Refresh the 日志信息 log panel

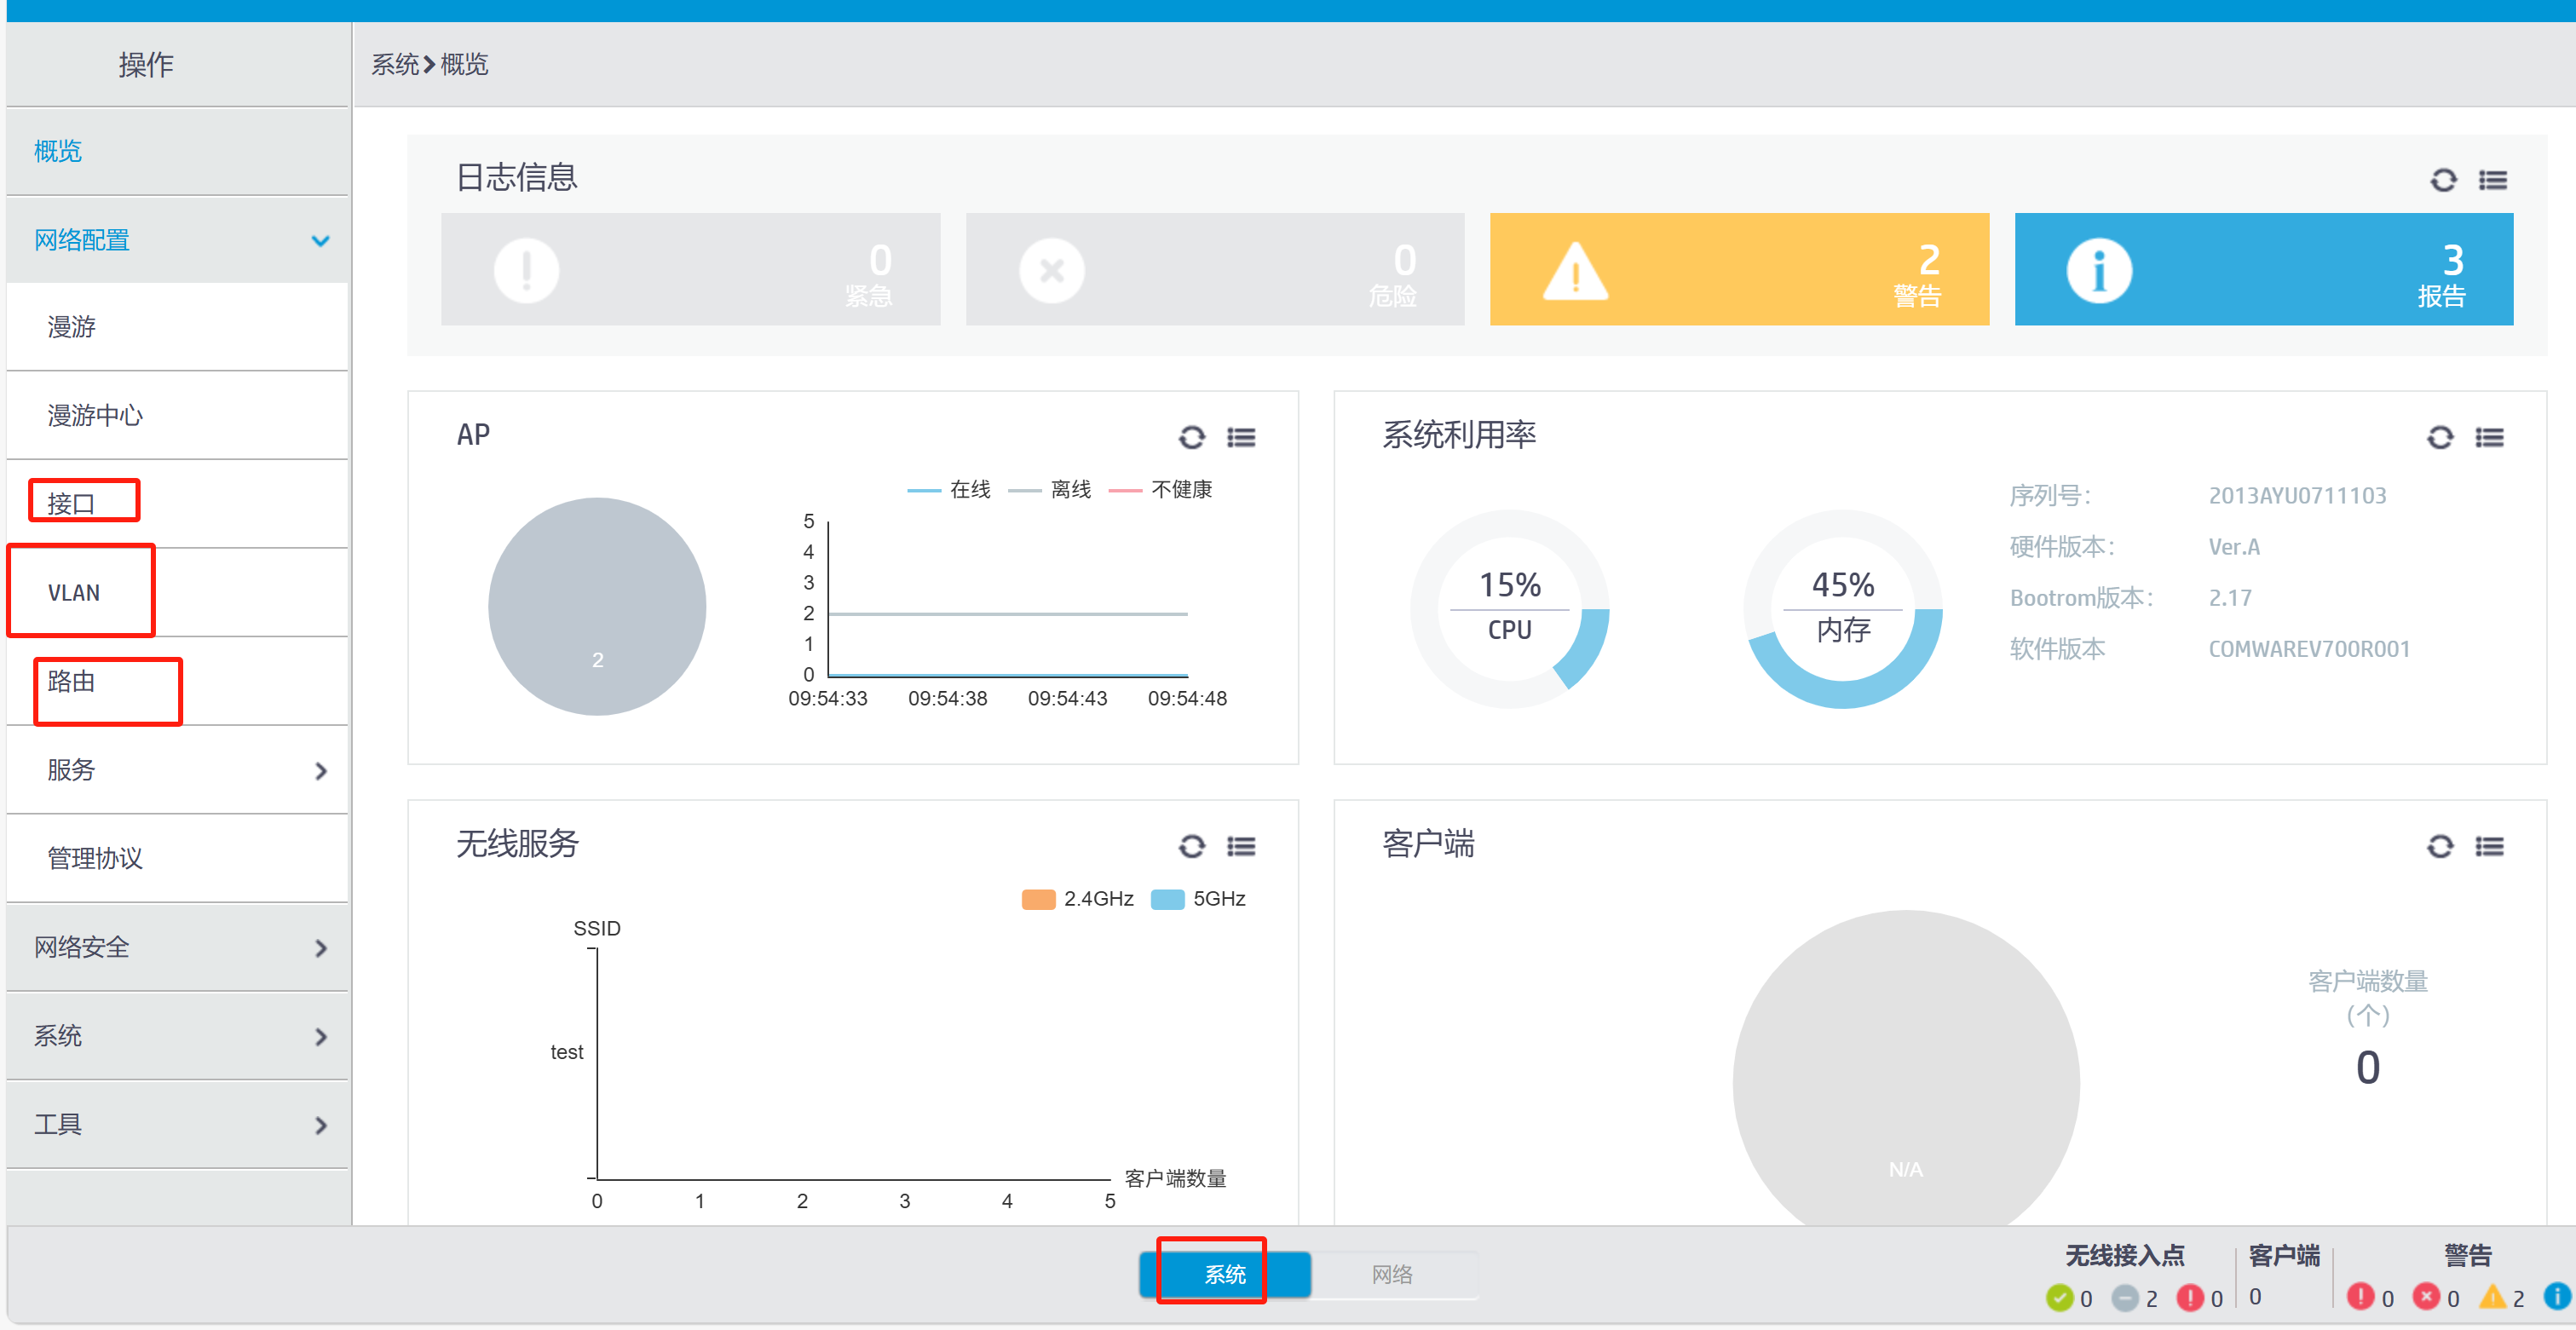2443,180
